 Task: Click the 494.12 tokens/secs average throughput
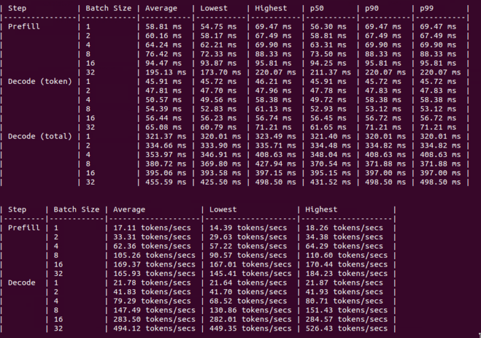tap(150, 329)
